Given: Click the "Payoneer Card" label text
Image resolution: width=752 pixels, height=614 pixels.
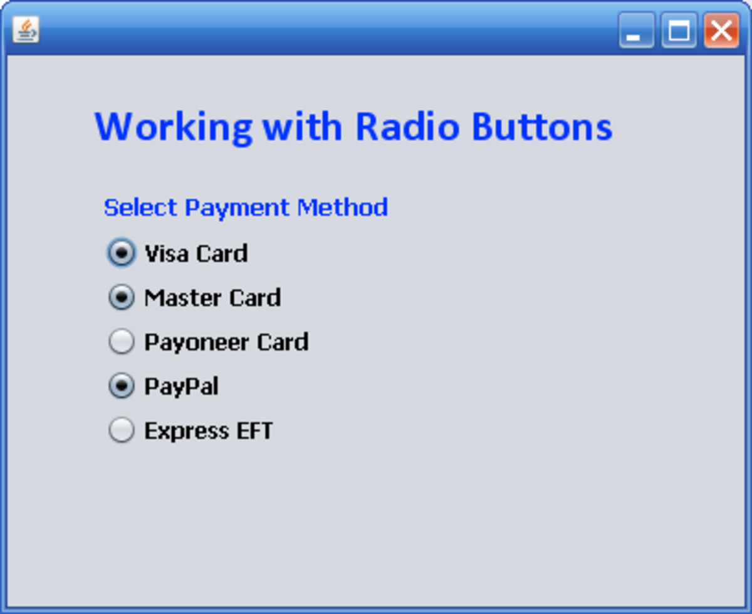Looking at the screenshot, I should click(226, 342).
